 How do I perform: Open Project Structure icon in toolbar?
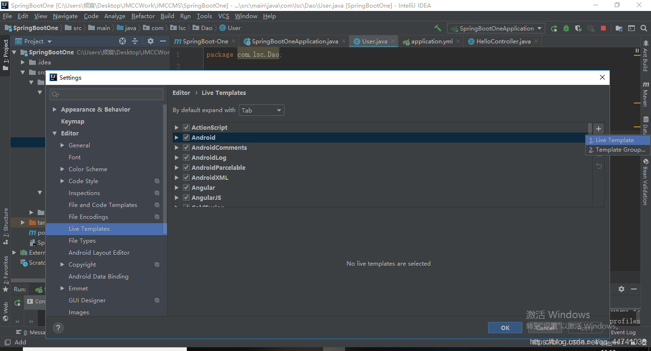(619, 28)
